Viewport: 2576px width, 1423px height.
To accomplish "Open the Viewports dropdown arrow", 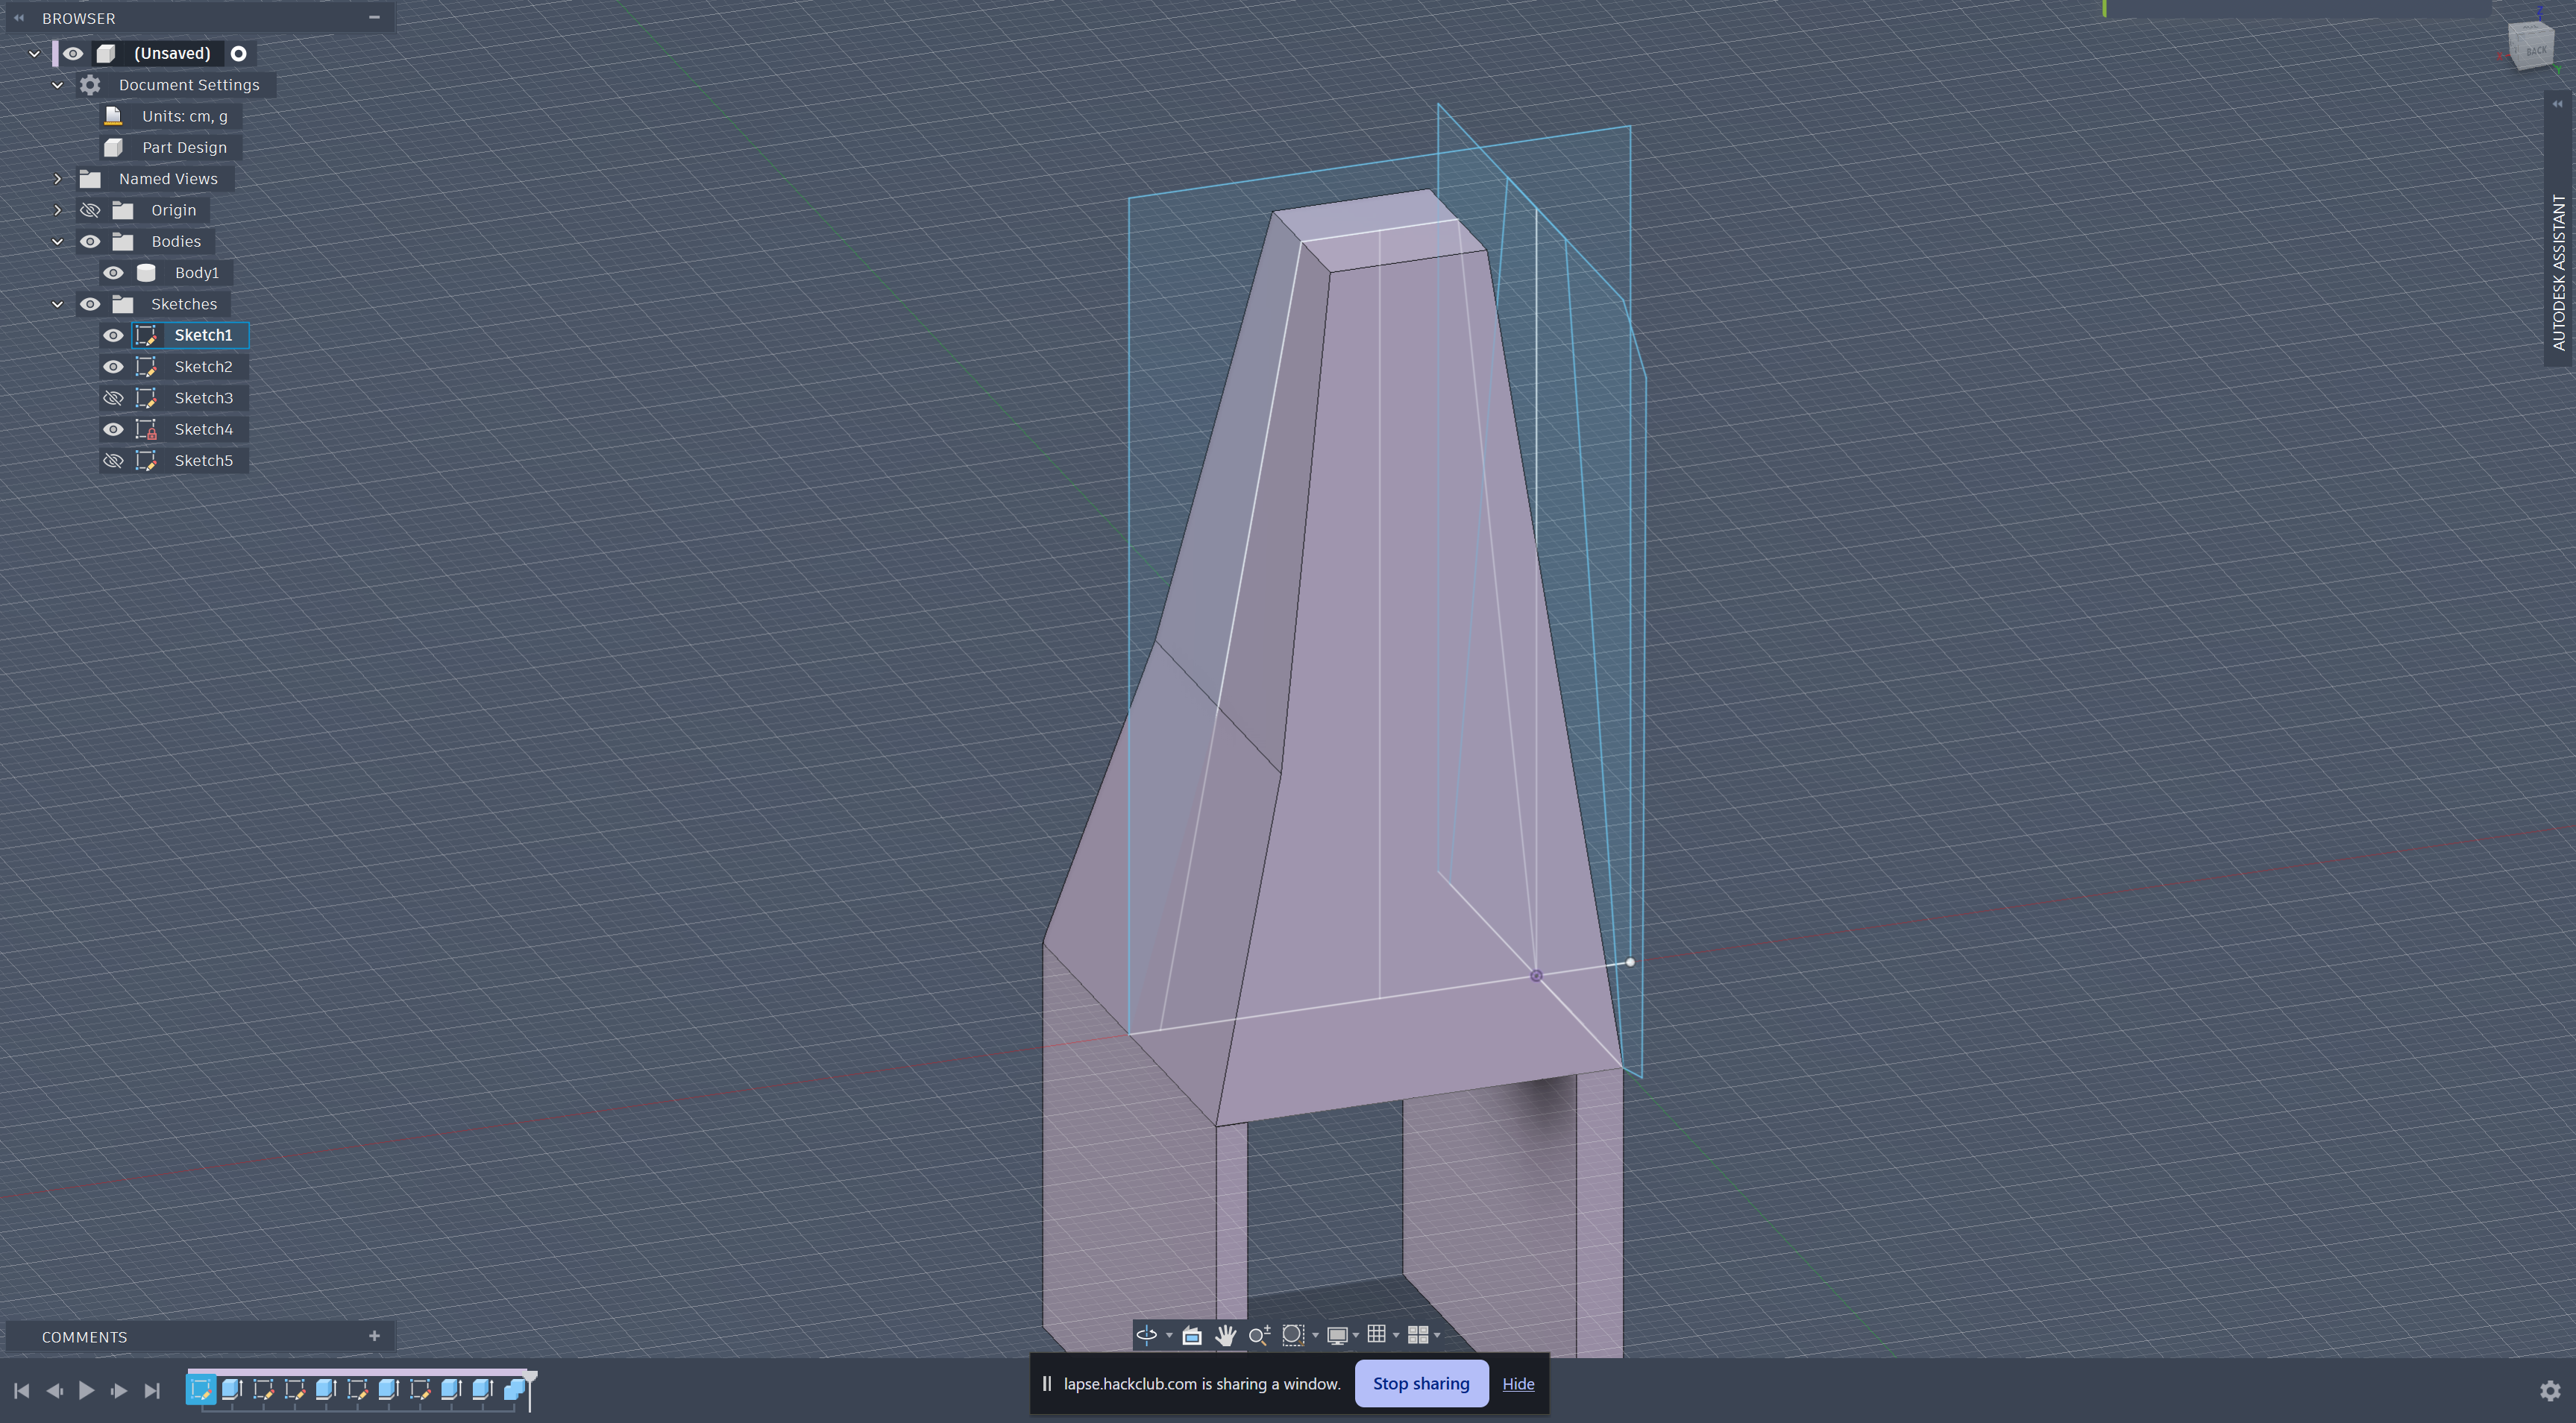I will point(1437,1335).
